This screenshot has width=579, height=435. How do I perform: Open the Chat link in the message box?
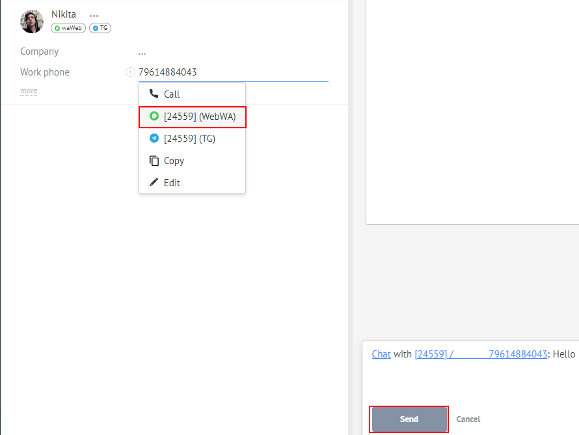[381, 354]
